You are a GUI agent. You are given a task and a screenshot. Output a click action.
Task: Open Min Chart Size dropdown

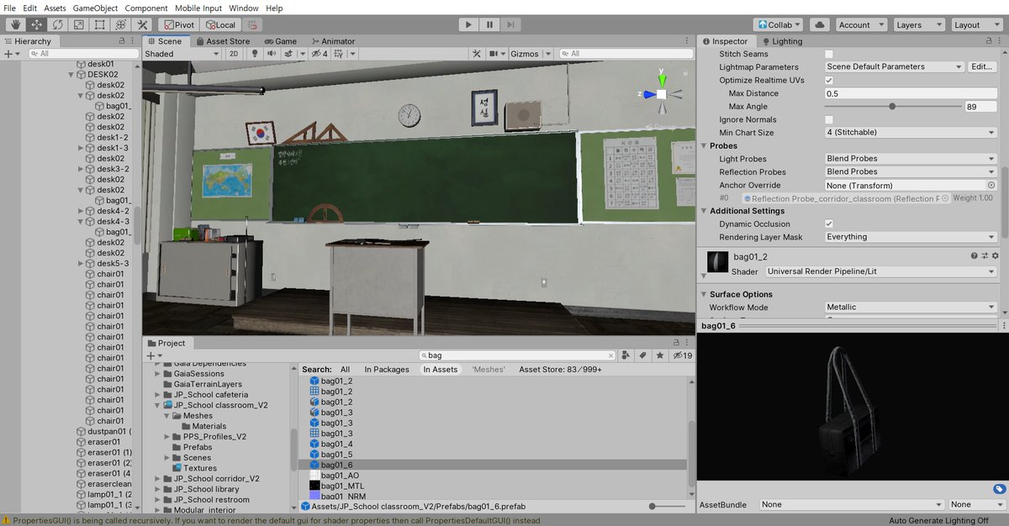(x=911, y=133)
